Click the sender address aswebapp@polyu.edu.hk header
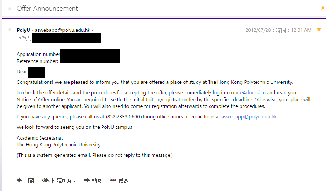Image resolution: width=326 pixels, height=191 pixels. [62, 30]
